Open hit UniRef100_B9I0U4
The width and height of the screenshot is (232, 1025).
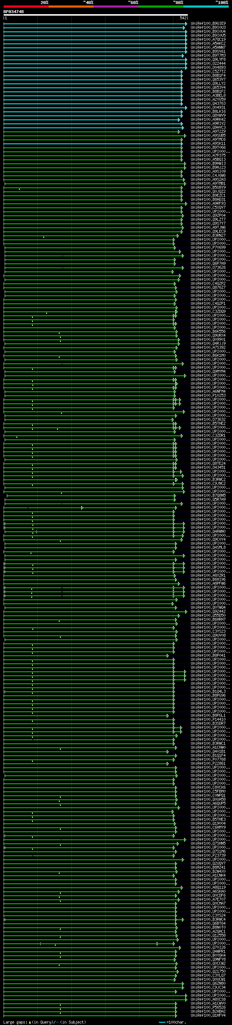(x=208, y=31)
